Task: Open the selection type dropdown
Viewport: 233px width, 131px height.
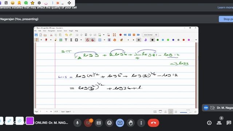Action: tap(104, 40)
